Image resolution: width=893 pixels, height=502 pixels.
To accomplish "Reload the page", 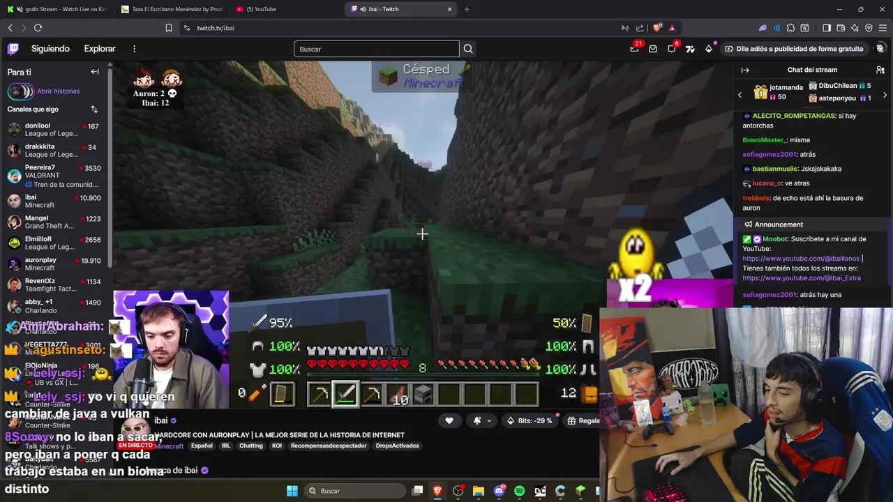I will [38, 28].
